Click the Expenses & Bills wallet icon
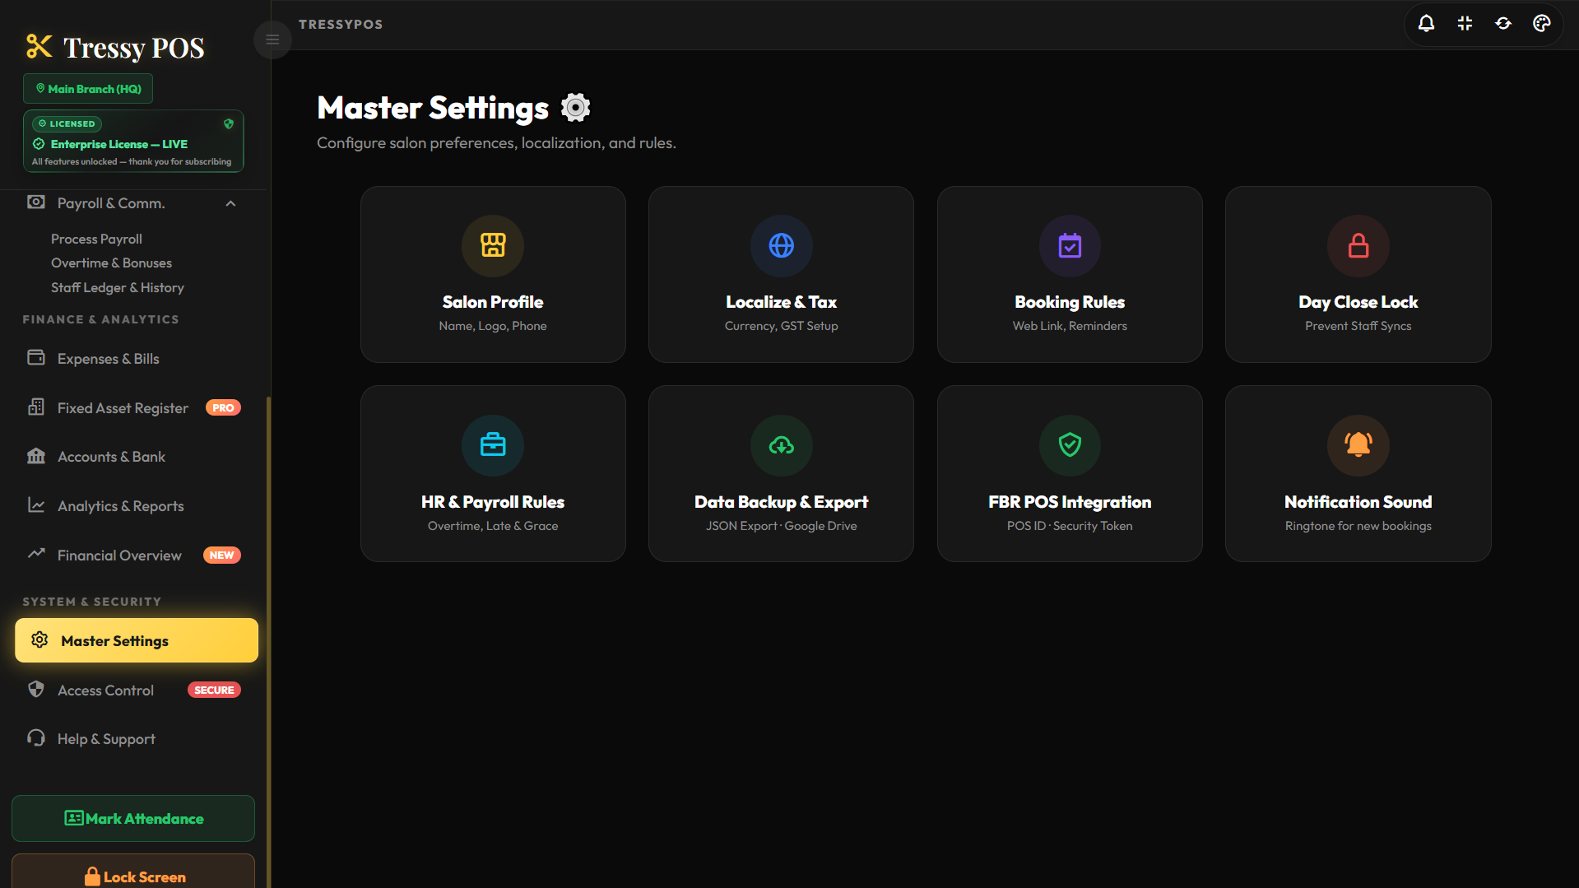 click(36, 357)
